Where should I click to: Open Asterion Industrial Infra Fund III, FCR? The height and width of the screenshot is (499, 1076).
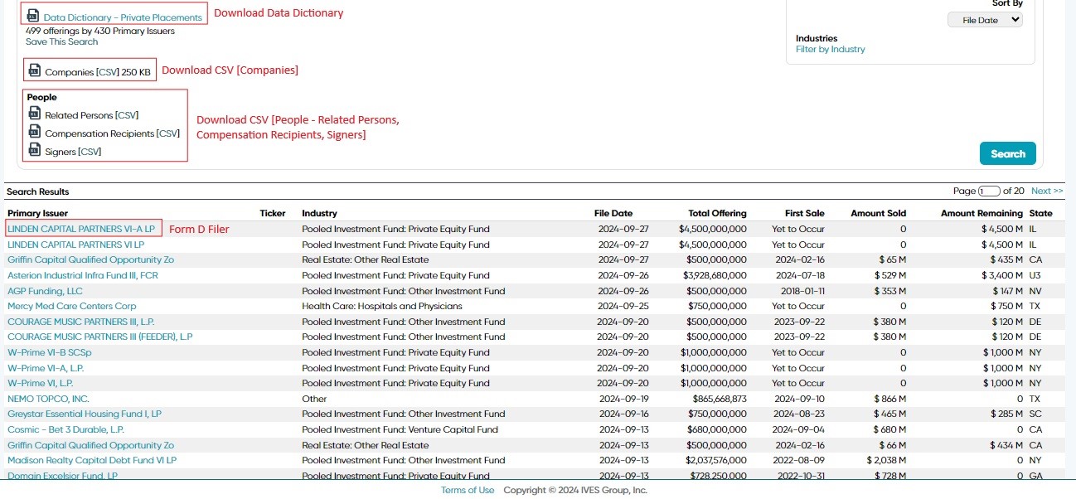(83, 275)
